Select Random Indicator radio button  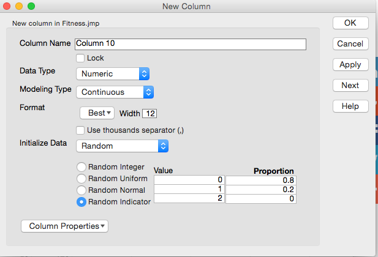[81, 202]
